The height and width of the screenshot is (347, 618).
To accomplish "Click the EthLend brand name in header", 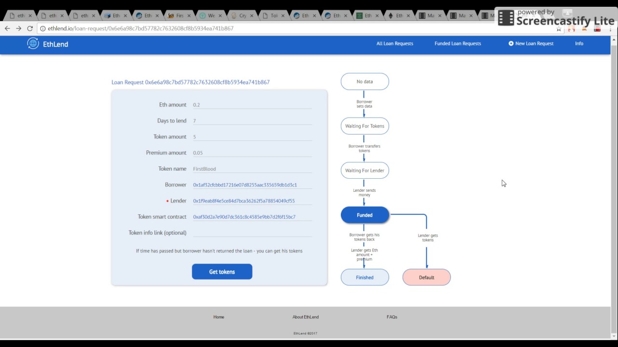I will pyautogui.click(x=56, y=44).
